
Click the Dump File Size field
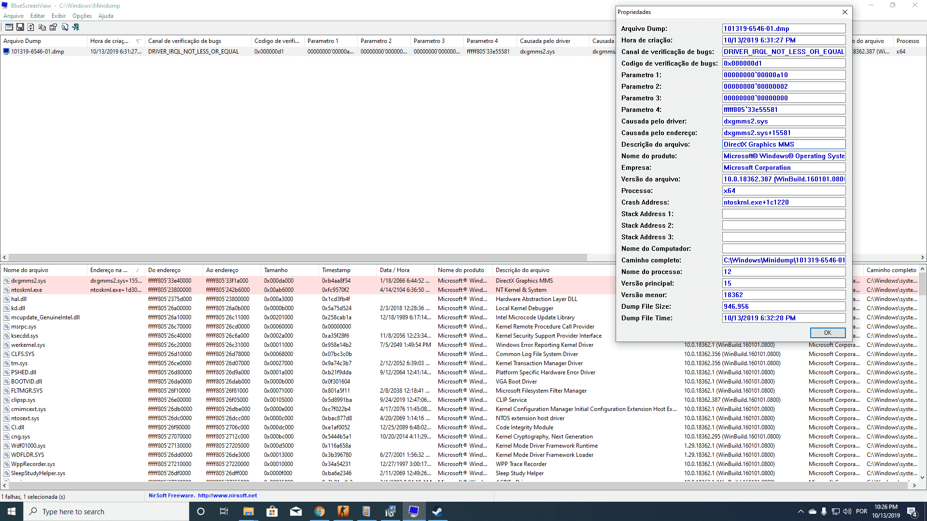(784, 306)
